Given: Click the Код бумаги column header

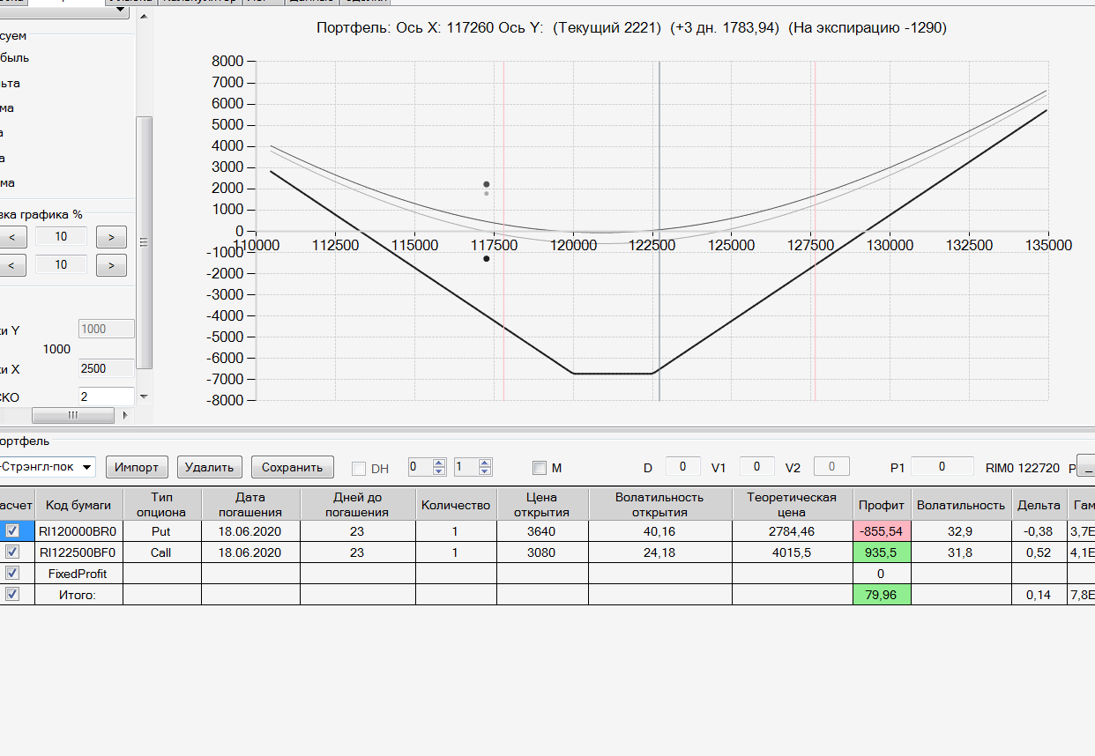Looking at the screenshot, I should coord(78,505).
